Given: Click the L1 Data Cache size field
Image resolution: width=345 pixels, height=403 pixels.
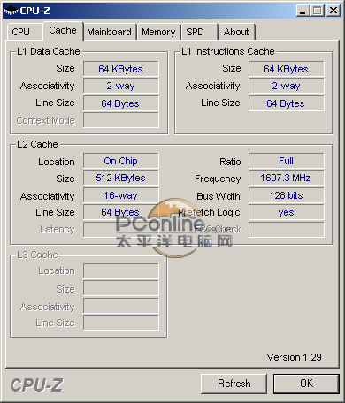Looking at the screenshot, I should (121, 69).
